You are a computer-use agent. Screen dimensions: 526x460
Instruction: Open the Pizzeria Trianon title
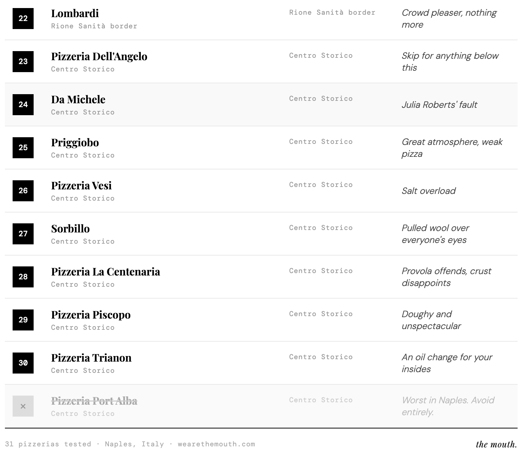coord(91,358)
